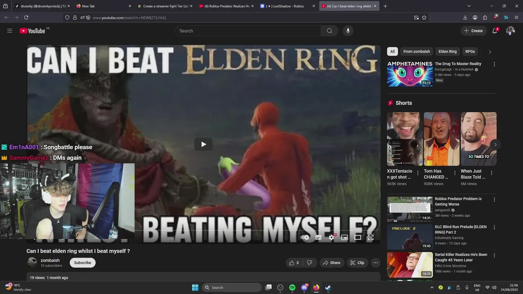The image size is (523, 294).
Task: Open options for The Drug To Master Reality
Action: tap(494, 65)
